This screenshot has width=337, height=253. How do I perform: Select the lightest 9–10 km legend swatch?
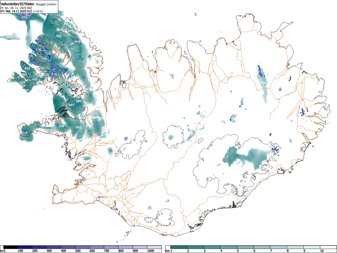pyautogui.click(x=312, y=247)
